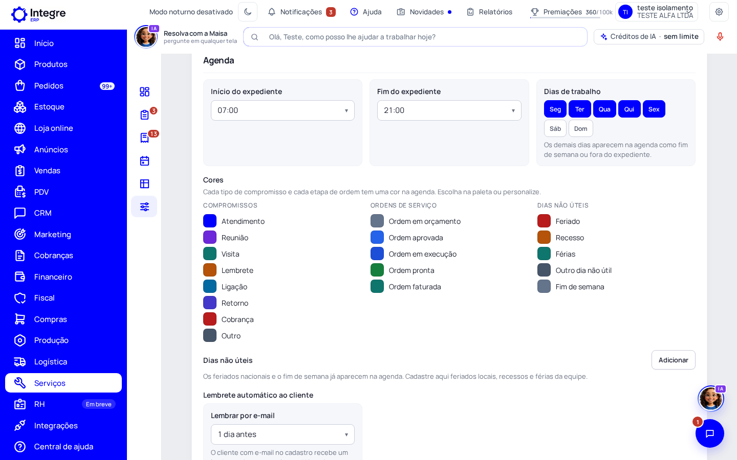
Task: Open settings gear icon in top bar
Action: pos(719,12)
